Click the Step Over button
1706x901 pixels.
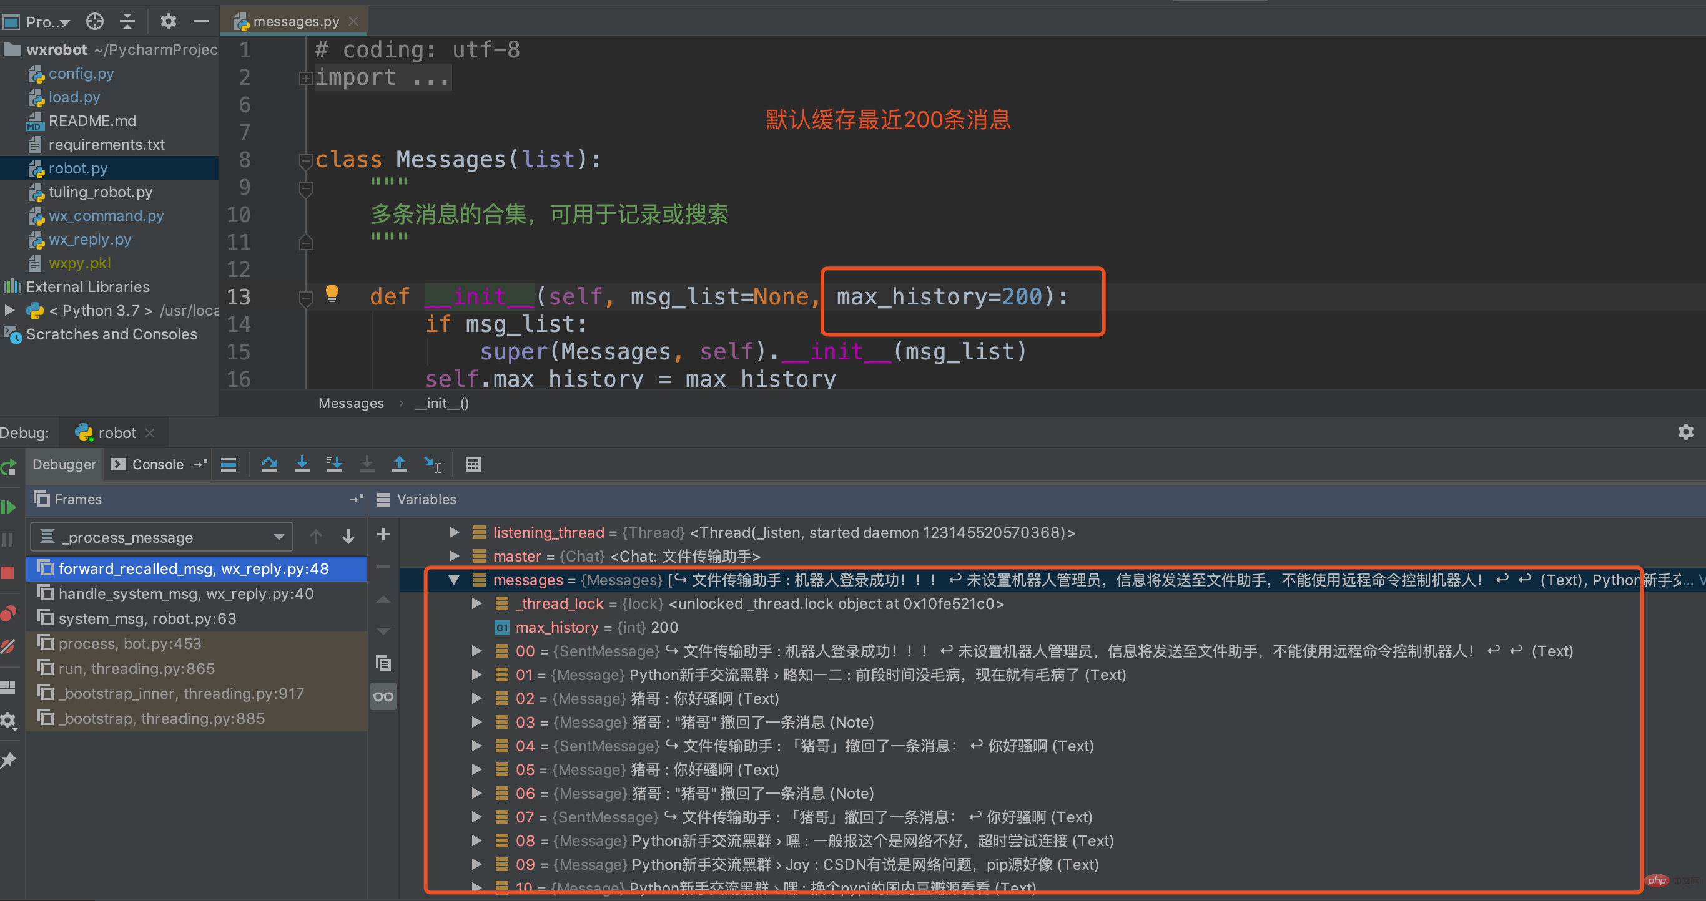[270, 464]
